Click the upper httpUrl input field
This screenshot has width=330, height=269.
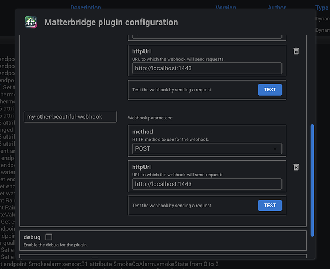click(207, 68)
